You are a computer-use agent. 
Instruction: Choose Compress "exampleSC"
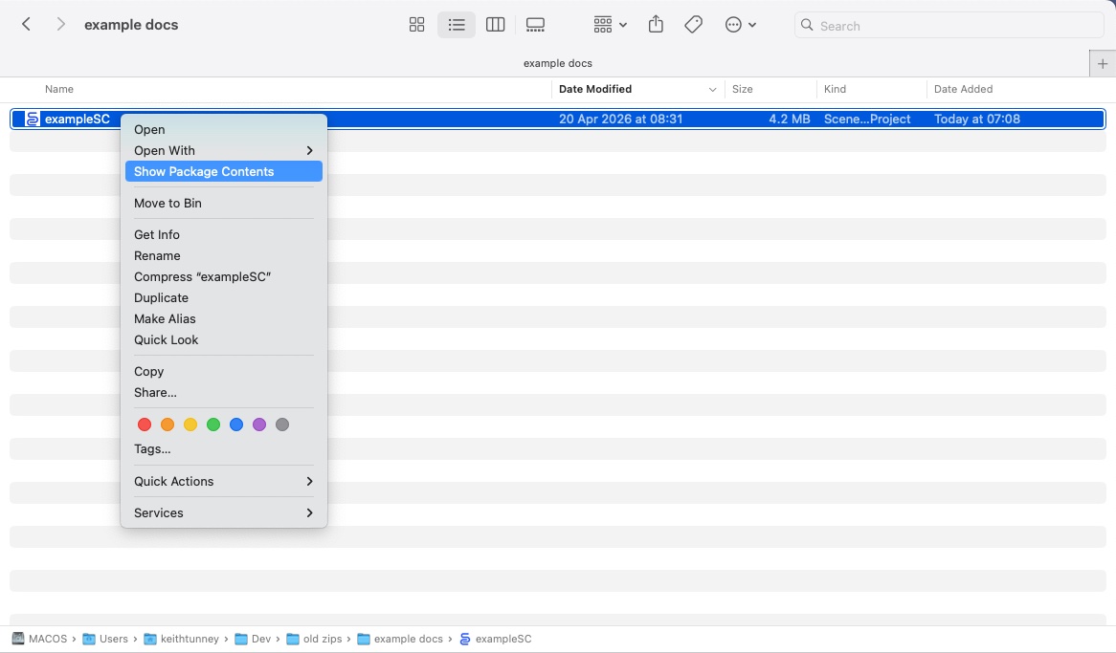tap(223, 276)
